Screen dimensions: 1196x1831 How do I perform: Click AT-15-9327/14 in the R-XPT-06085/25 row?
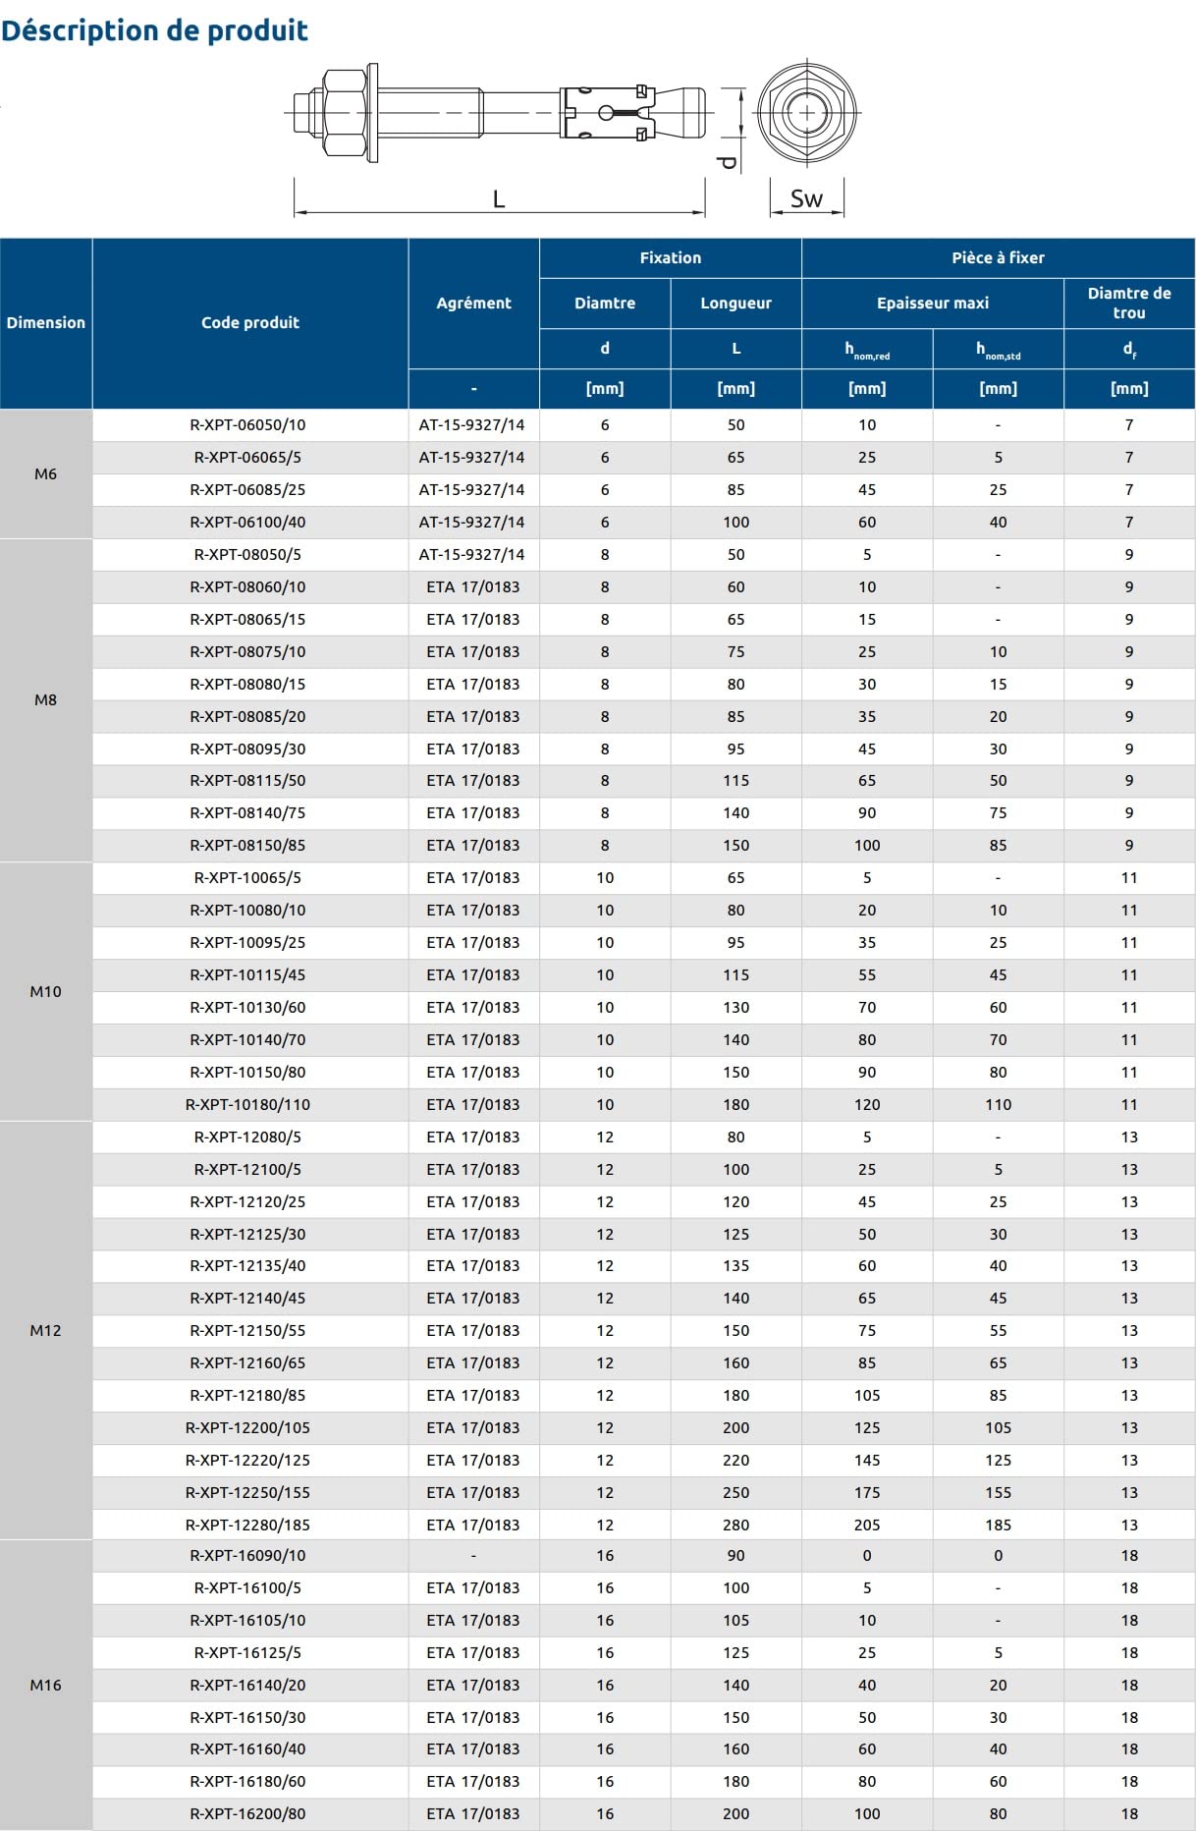click(x=472, y=489)
